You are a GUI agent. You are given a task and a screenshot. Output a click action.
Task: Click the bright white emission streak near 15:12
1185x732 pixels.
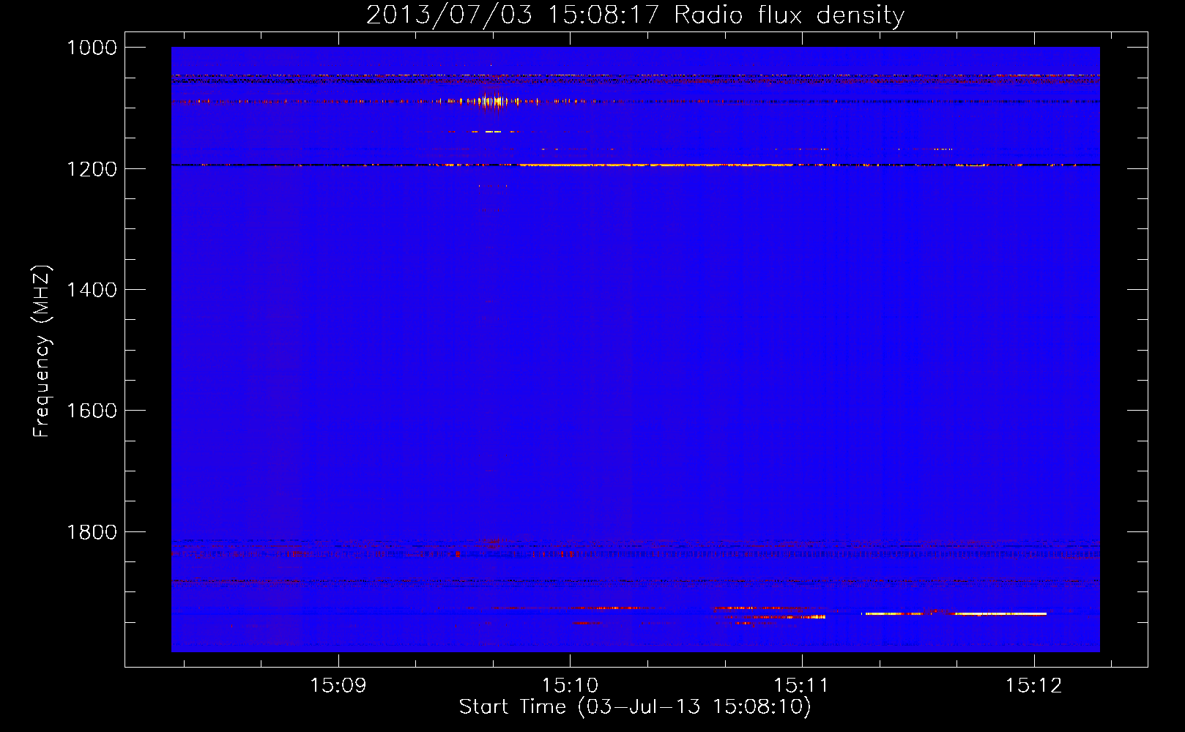(1000, 613)
